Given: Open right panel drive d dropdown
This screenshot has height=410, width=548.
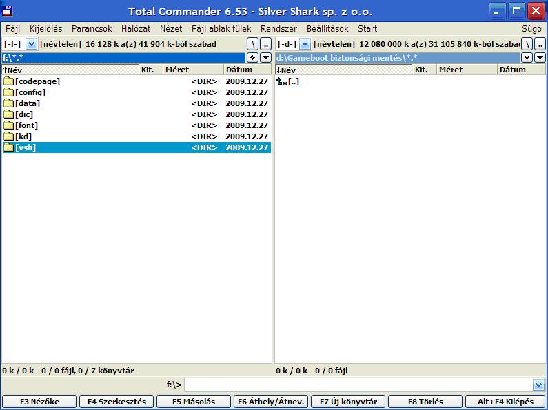Looking at the screenshot, I should (305, 44).
